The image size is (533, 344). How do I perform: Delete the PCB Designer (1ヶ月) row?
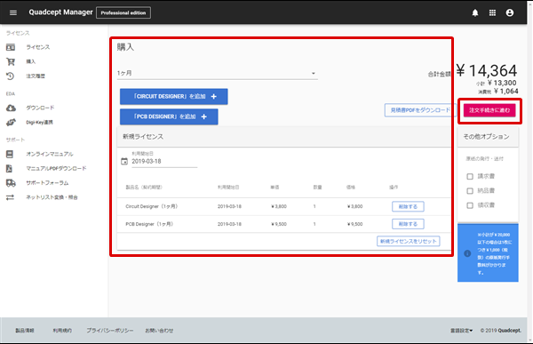[408, 224]
